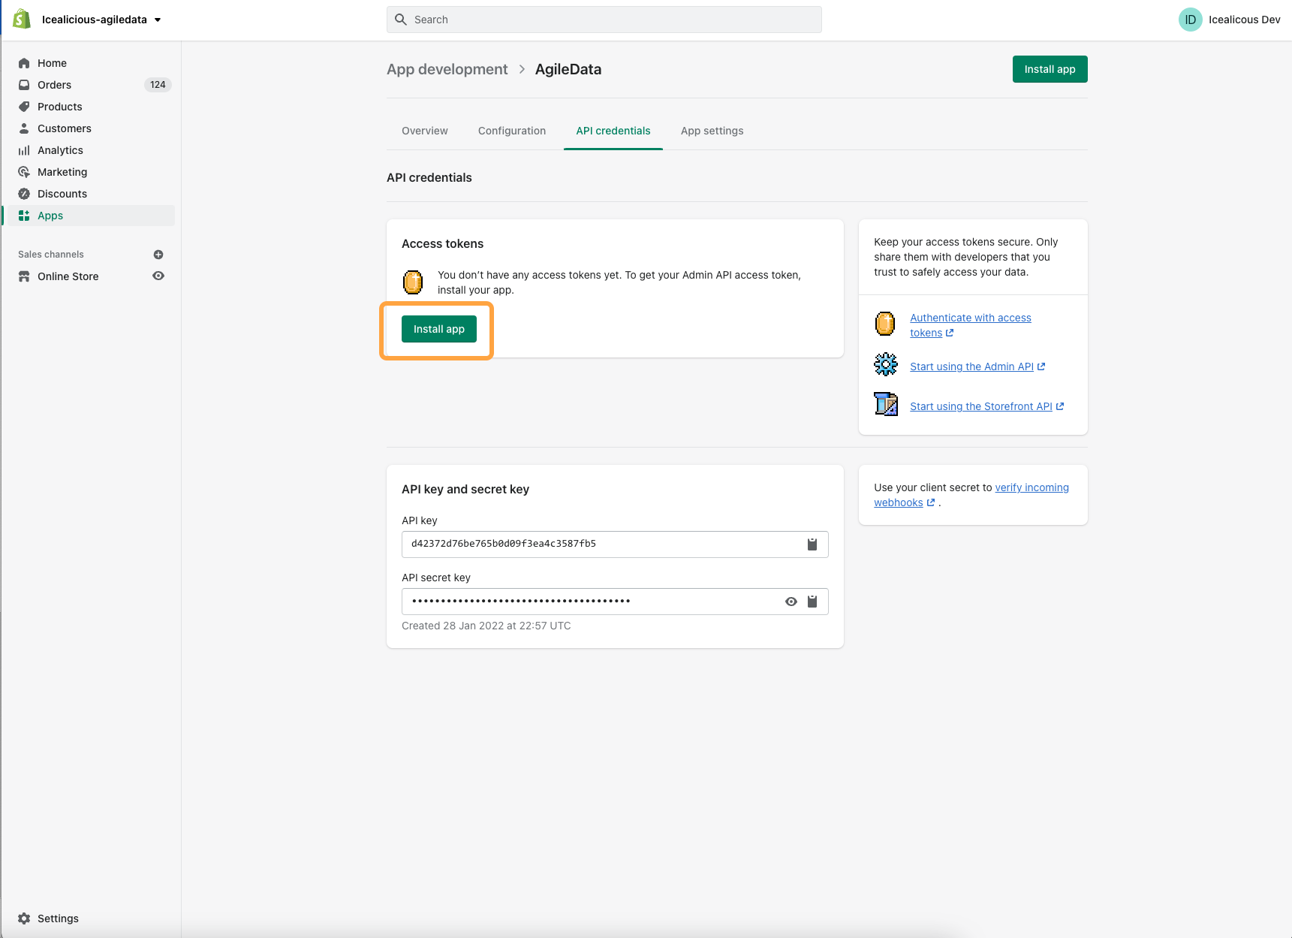The height and width of the screenshot is (938, 1292).
Task: Click the coin icon in Access tokens
Action: click(413, 282)
